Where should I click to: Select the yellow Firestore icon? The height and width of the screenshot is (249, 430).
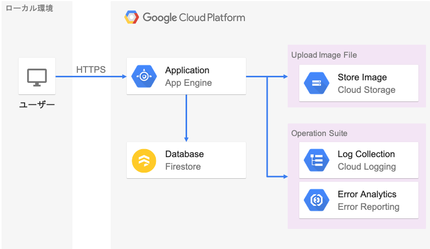click(x=144, y=161)
